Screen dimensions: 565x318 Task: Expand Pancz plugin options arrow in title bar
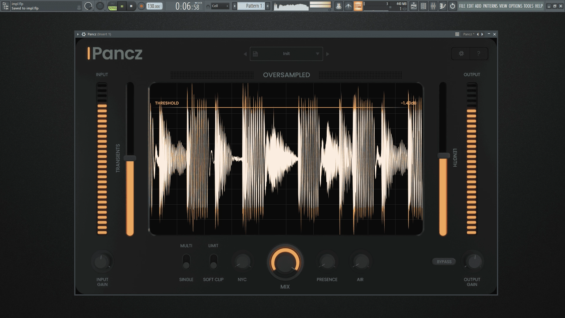(x=78, y=34)
